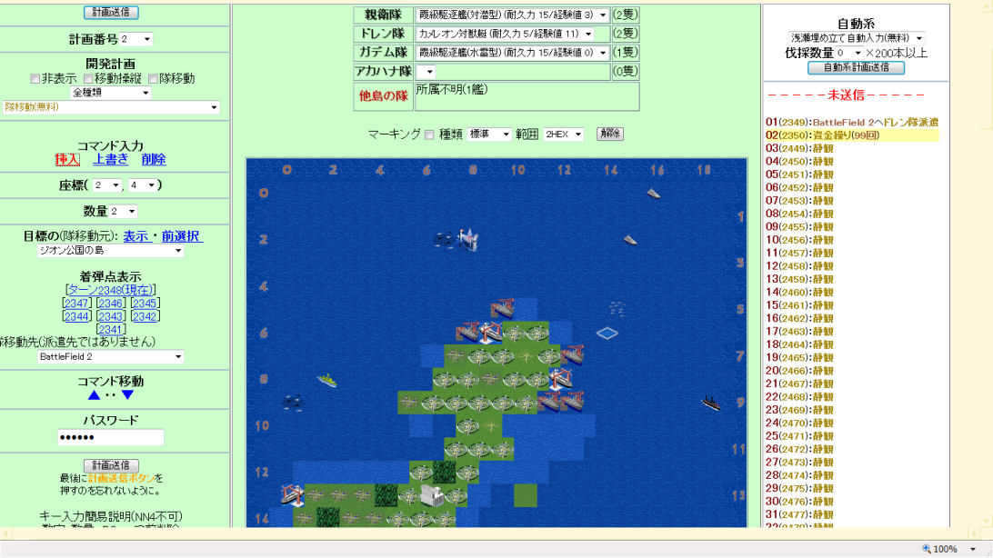Click the forest tile in map row 13
Image resolution: width=993 pixels, height=558 pixels.
386,495
